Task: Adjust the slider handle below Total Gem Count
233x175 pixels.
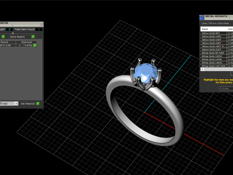Action: click(13, 33)
